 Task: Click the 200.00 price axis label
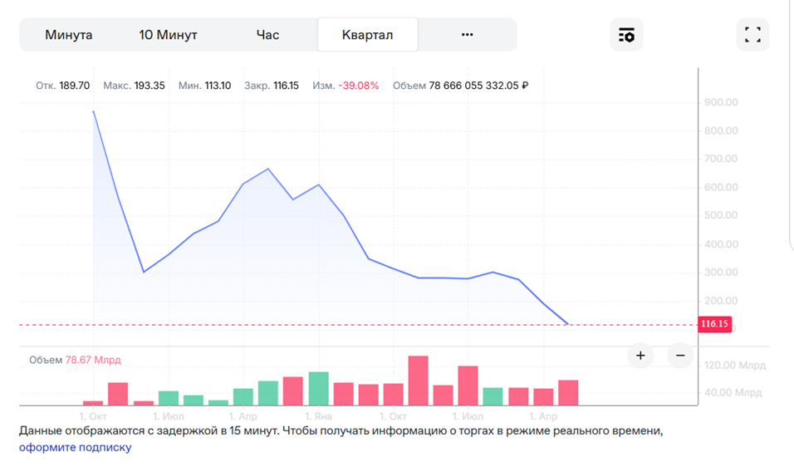pyautogui.click(x=721, y=301)
